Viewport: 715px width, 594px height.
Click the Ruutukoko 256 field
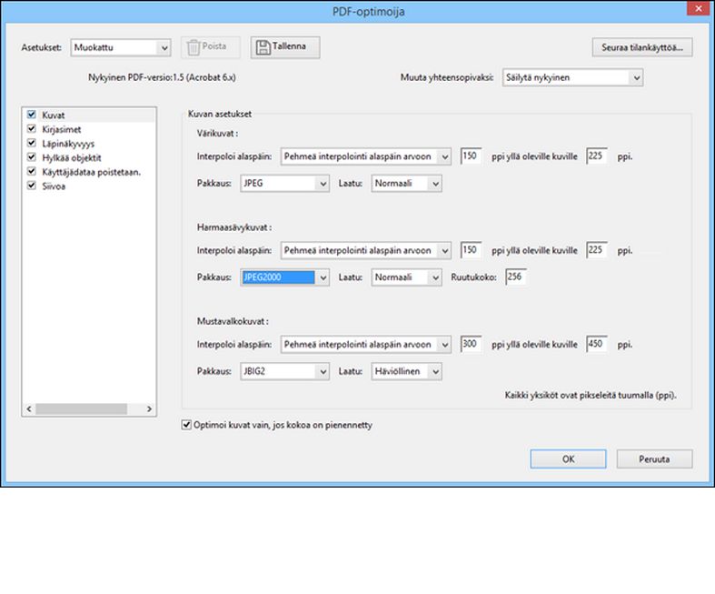point(516,277)
